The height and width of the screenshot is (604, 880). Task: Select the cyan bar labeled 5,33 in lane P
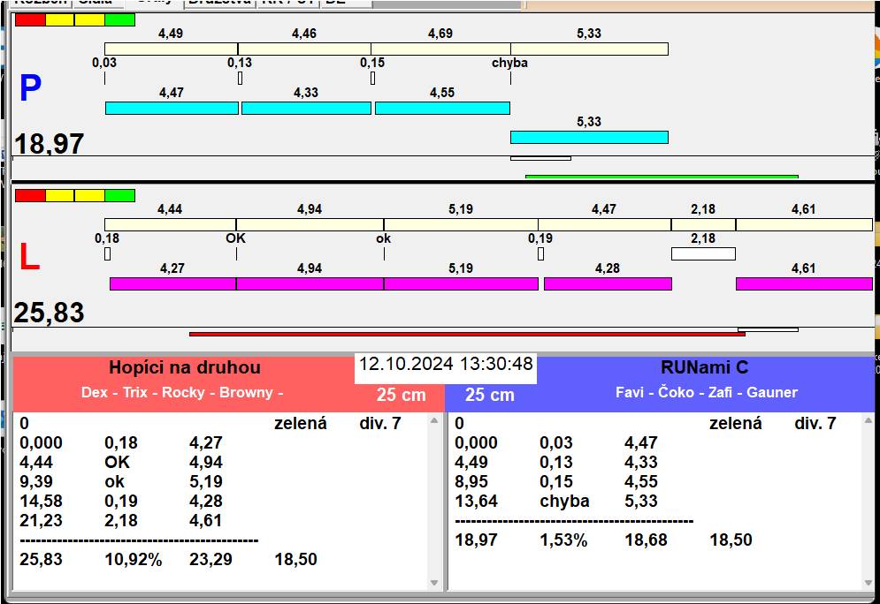tap(589, 137)
